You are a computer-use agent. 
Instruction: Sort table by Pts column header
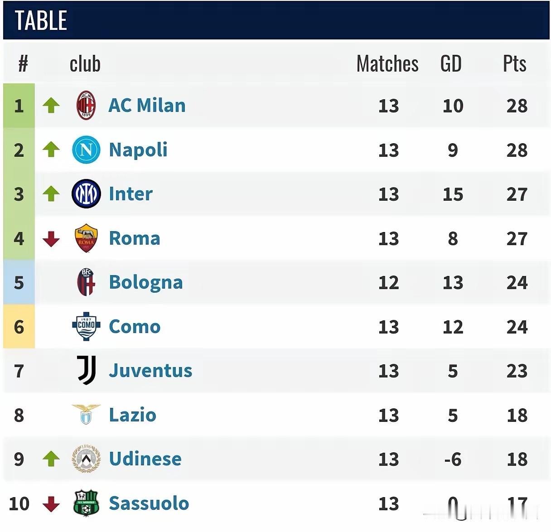[514, 63]
